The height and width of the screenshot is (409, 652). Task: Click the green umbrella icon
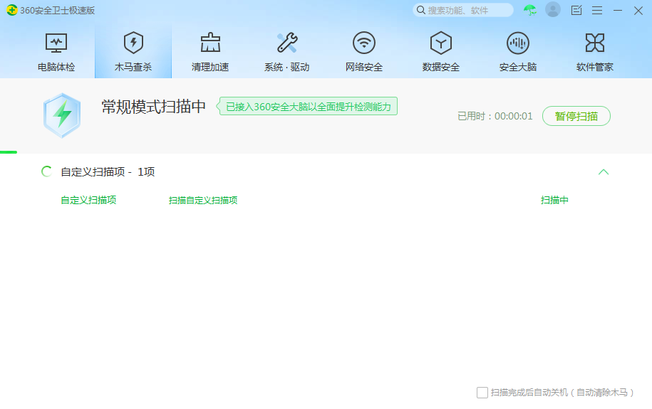[x=529, y=10]
